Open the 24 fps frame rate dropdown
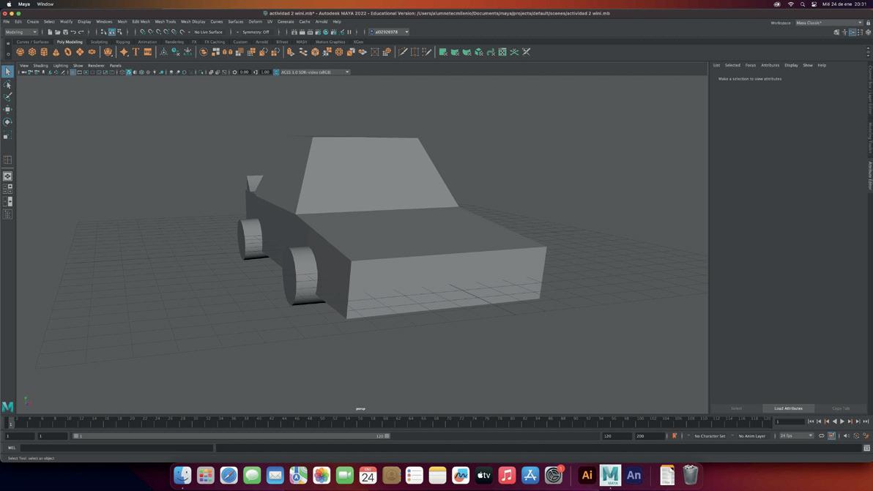Viewport: 873px width, 491px height. [x=796, y=436]
